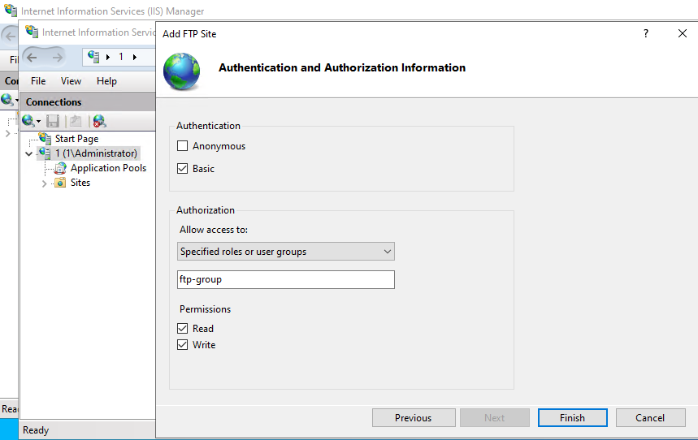Expand the collapsed tree node in back window
698x440 pixels.
pos(7,133)
